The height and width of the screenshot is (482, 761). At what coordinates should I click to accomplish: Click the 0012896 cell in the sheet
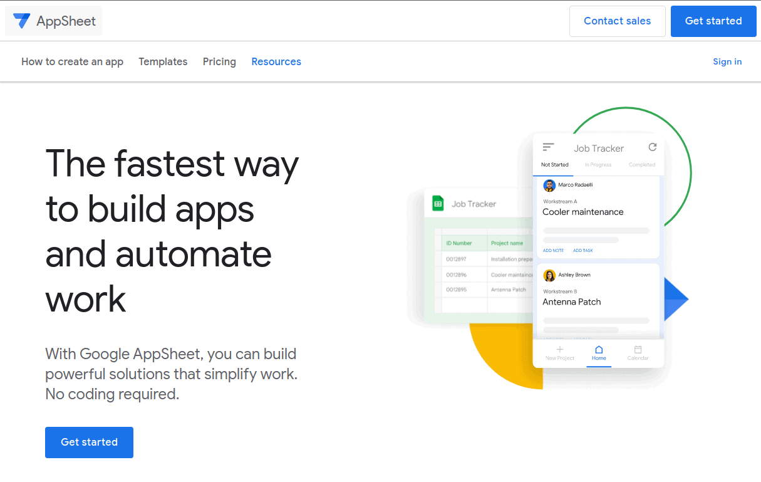(456, 275)
